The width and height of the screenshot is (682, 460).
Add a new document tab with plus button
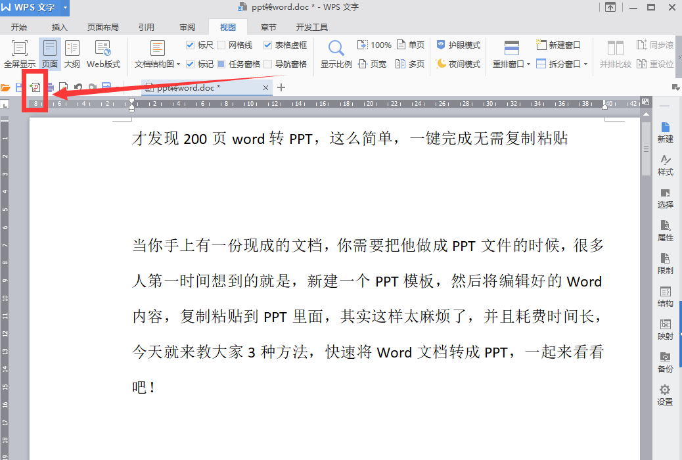(282, 87)
